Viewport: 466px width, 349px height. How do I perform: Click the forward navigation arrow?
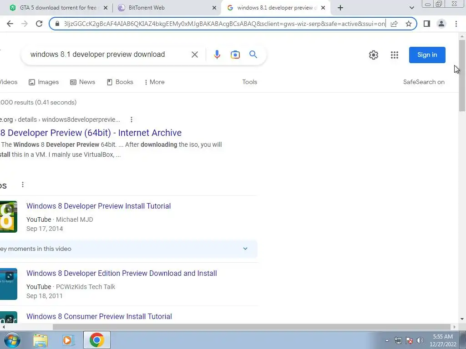(25, 24)
